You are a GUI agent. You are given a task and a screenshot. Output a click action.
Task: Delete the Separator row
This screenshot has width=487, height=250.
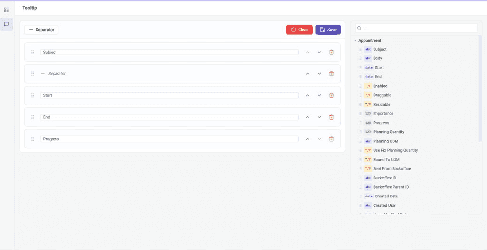pos(331,74)
